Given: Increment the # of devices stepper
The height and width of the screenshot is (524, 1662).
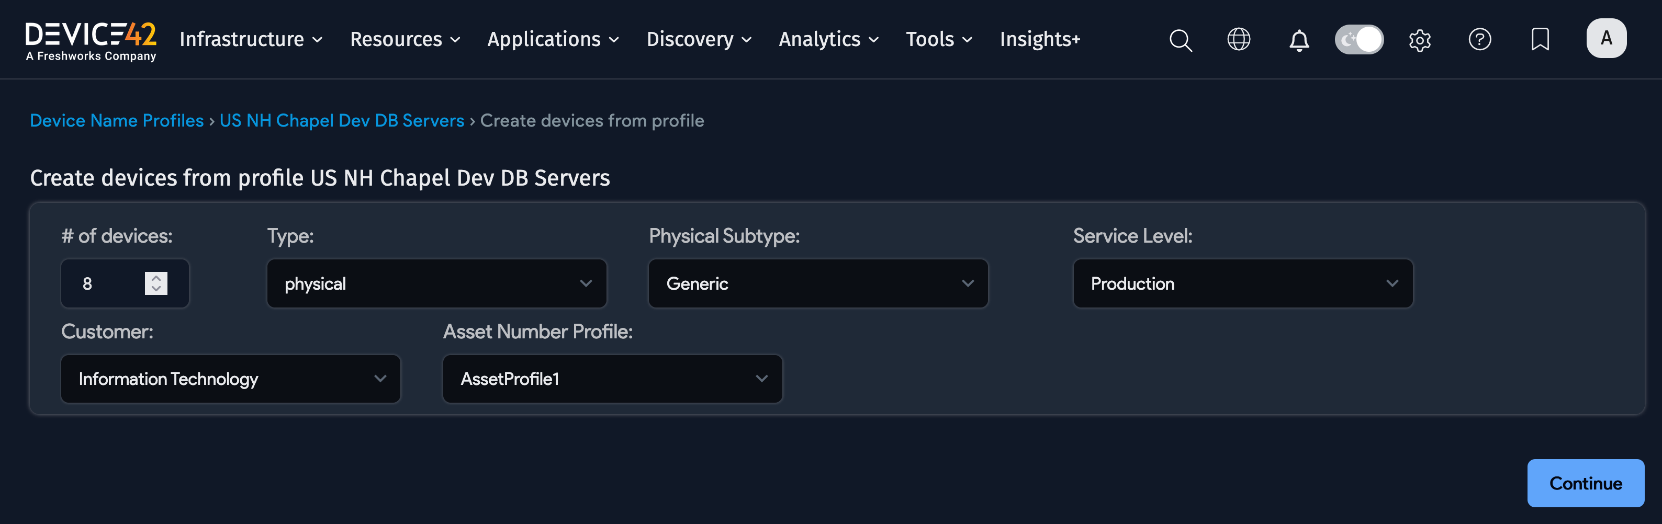Looking at the screenshot, I should [155, 278].
